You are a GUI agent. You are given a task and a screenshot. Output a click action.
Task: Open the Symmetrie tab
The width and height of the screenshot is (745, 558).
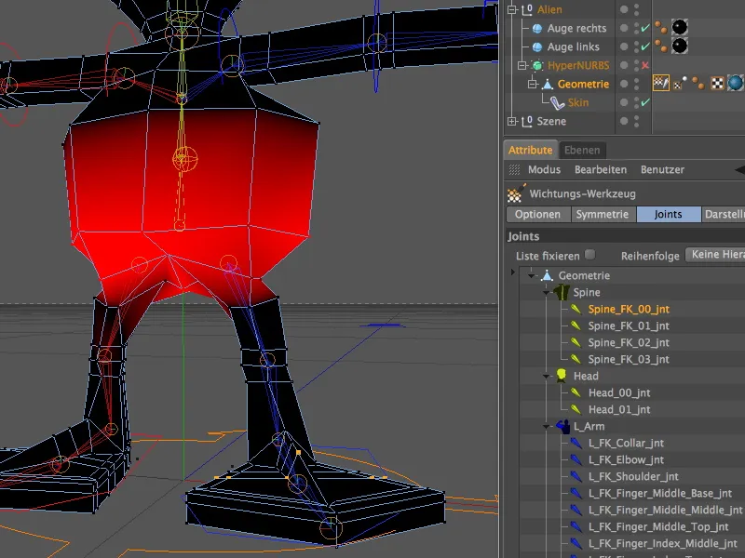click(x=603, y=215)
